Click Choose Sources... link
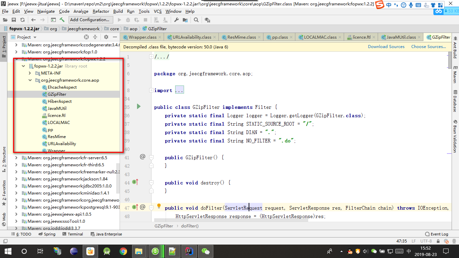The image size is (459, 258). tap(429, 47)
